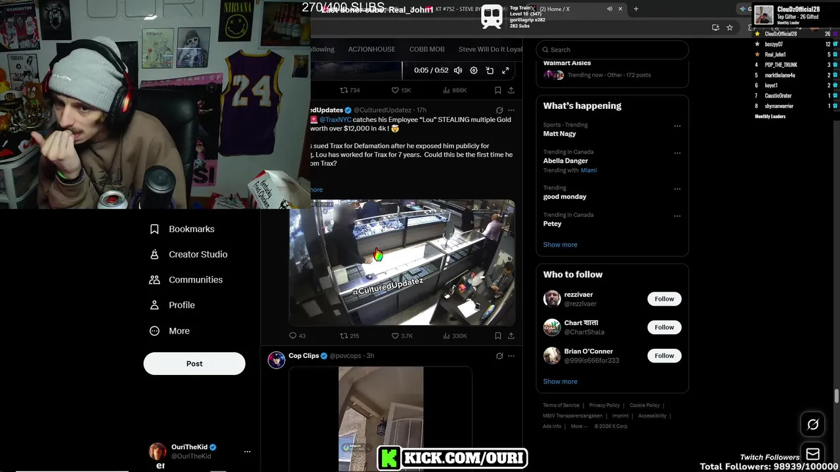
Task: Repost the tweet with 215 reposts
Action: (x=350, y=336)
